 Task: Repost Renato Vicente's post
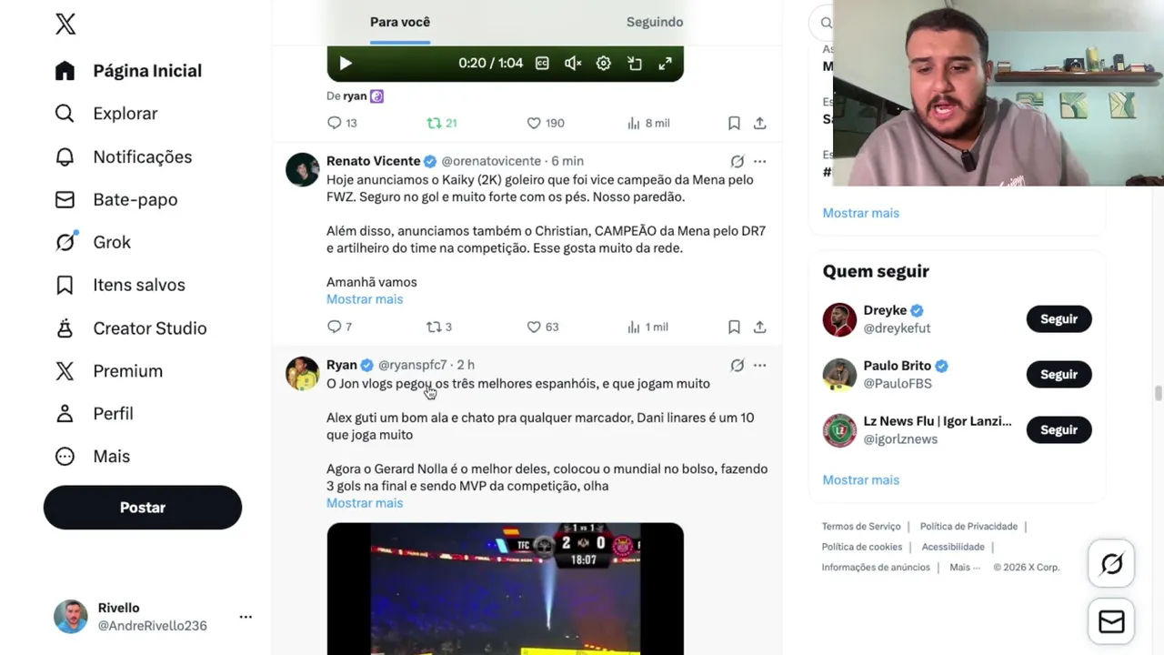[439, 327]
